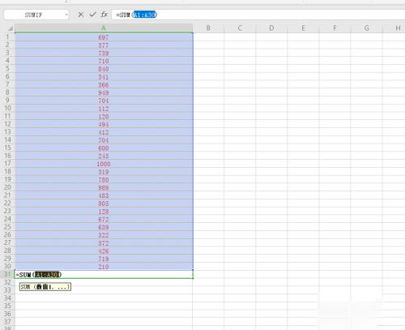Cancel the formula entry with the X icon
The width and height of the screenshot is (405, 330).
[80, 15]
